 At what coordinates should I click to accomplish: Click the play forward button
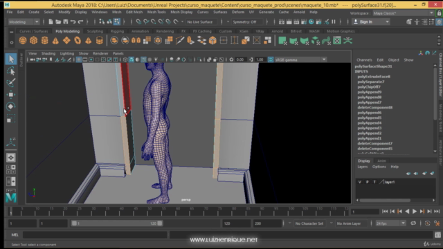pos(415,211)
